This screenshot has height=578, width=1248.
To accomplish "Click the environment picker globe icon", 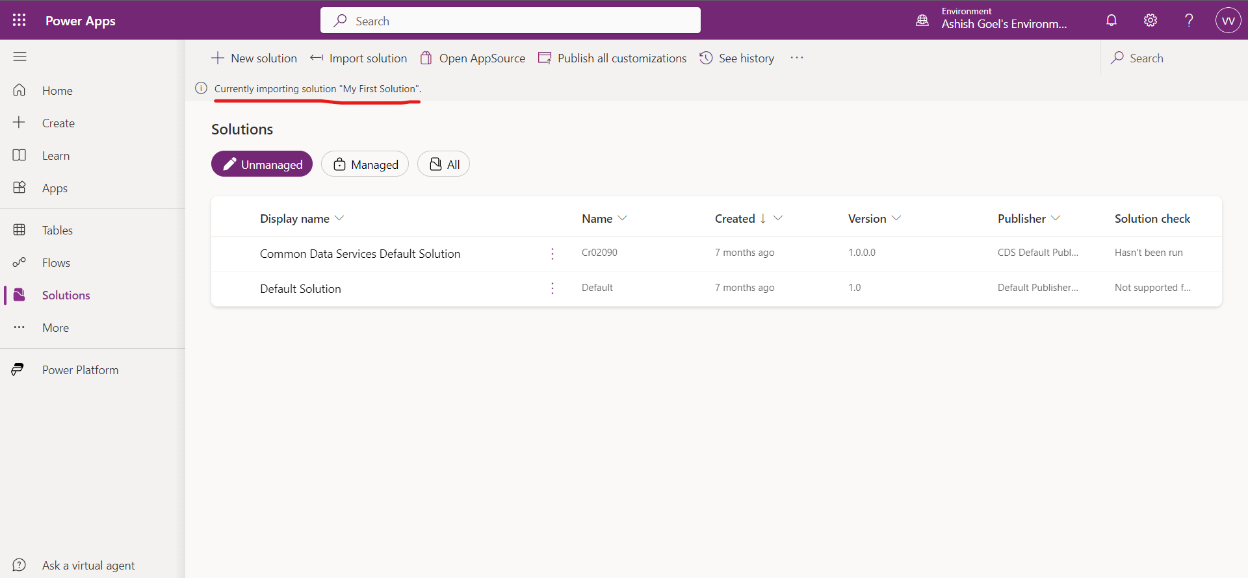I will (922, 20).
